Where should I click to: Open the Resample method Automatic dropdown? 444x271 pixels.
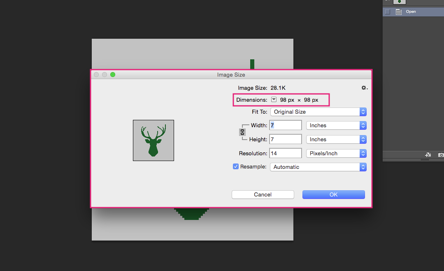click(x=318, y=167)
